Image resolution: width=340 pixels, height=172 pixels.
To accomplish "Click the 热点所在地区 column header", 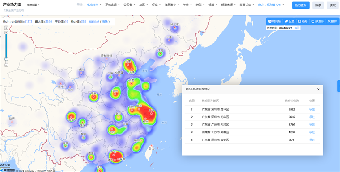I will click(210, 101).
